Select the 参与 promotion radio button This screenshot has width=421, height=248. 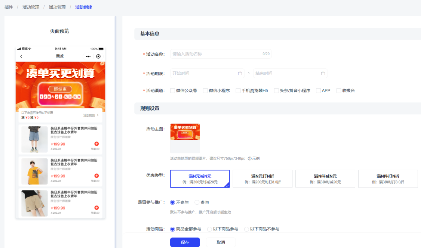(x=197, y=202)
